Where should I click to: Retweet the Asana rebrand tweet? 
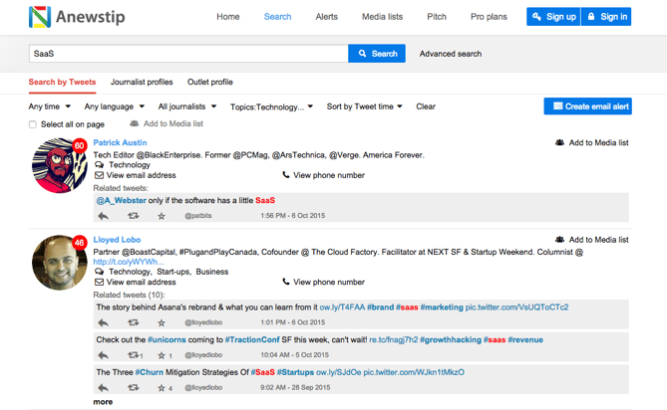click(133, 322)
